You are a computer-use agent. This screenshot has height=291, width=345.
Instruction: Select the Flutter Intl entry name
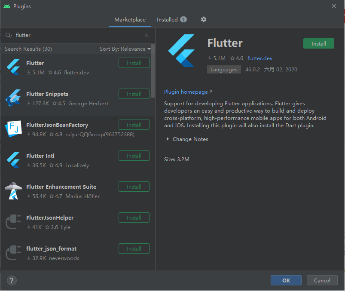click(x=40, y=156)
